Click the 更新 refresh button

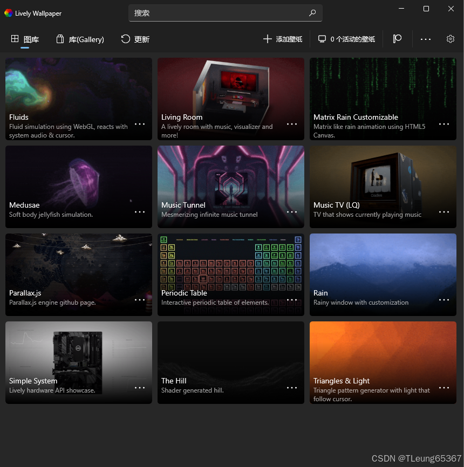tap(135, 39)
